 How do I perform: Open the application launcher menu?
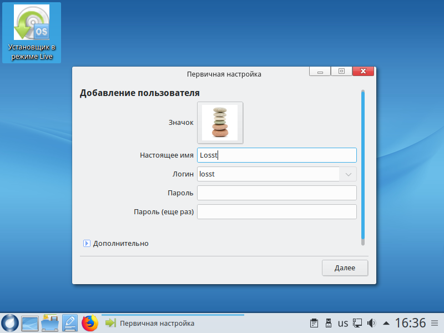point(10,322)
